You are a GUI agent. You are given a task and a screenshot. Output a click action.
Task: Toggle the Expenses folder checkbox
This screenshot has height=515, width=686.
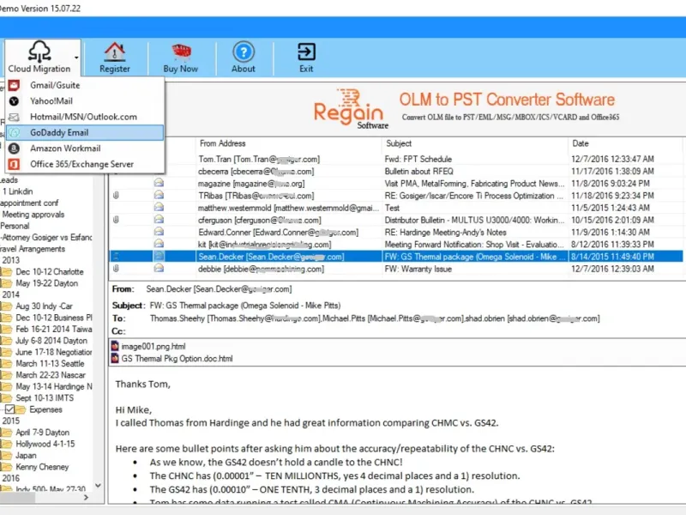(x=9, y=409)
